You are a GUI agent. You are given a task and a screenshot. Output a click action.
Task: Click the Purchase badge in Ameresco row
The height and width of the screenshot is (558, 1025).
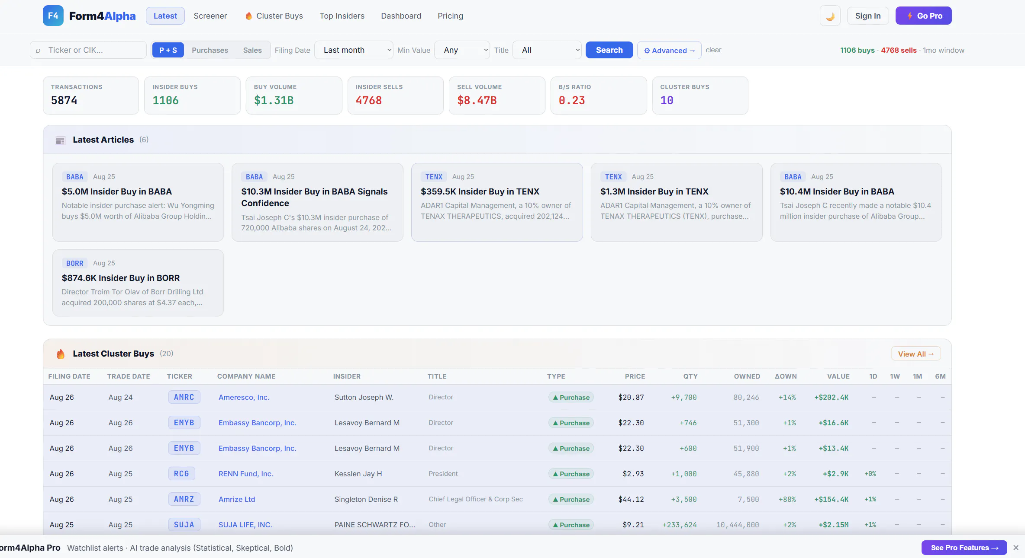click(x=571, y=397)
